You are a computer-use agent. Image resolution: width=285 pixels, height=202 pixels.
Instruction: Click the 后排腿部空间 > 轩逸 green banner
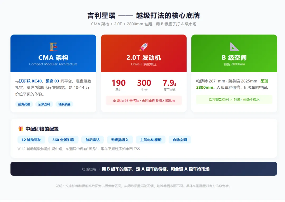tap(234, 99)
